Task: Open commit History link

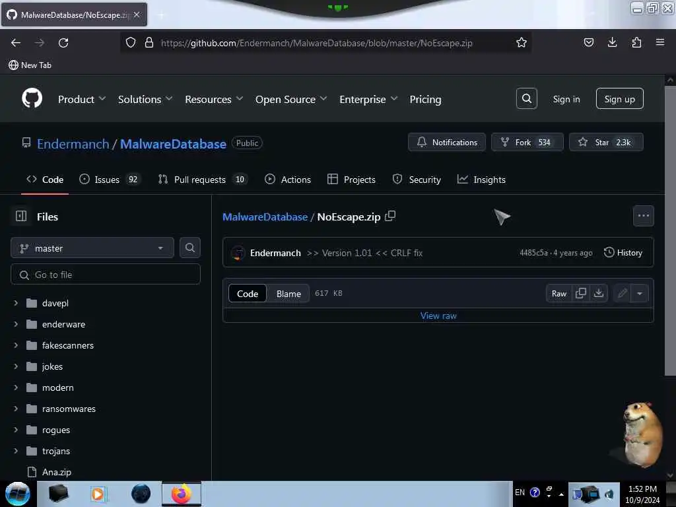Action: 623,253
